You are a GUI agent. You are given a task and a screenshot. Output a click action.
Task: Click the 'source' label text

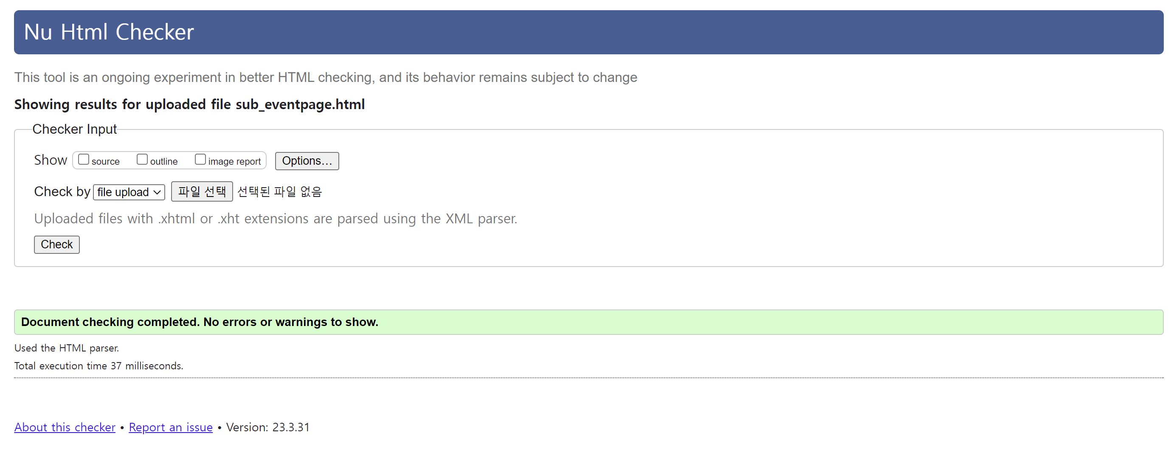click(105, 161)
